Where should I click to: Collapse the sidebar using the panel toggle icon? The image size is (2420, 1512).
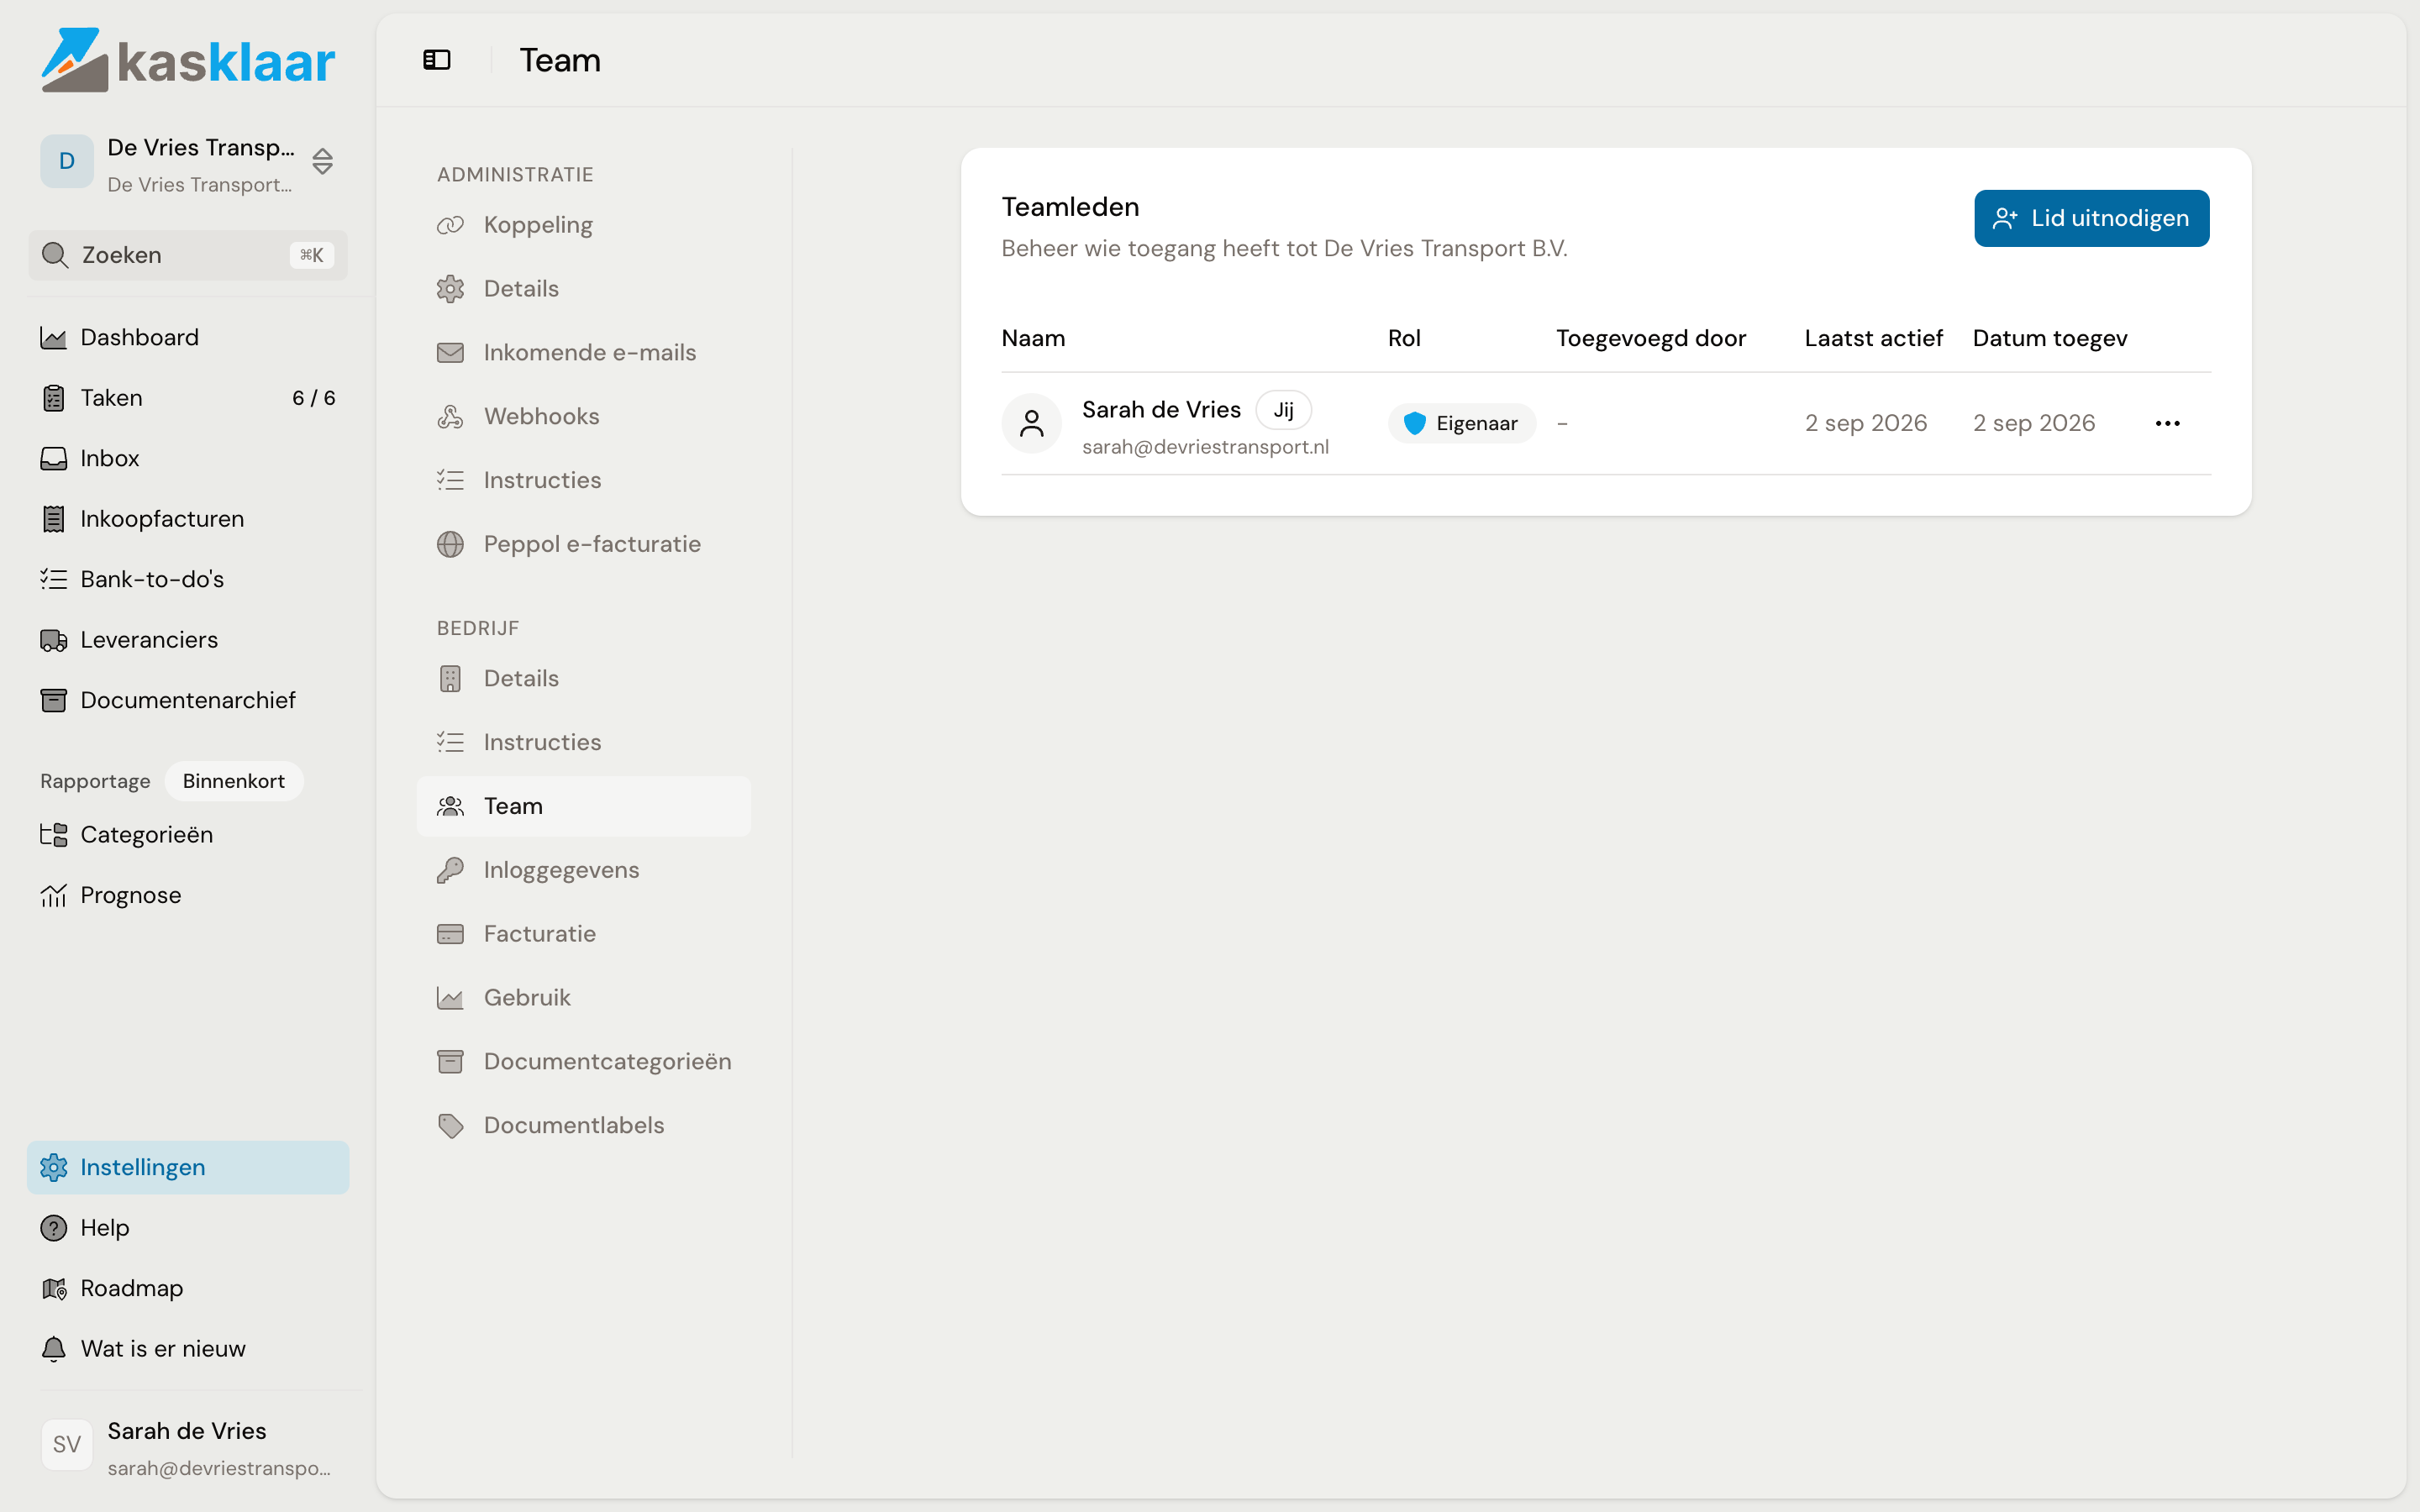pyautogui.click(x=437, y=60)
